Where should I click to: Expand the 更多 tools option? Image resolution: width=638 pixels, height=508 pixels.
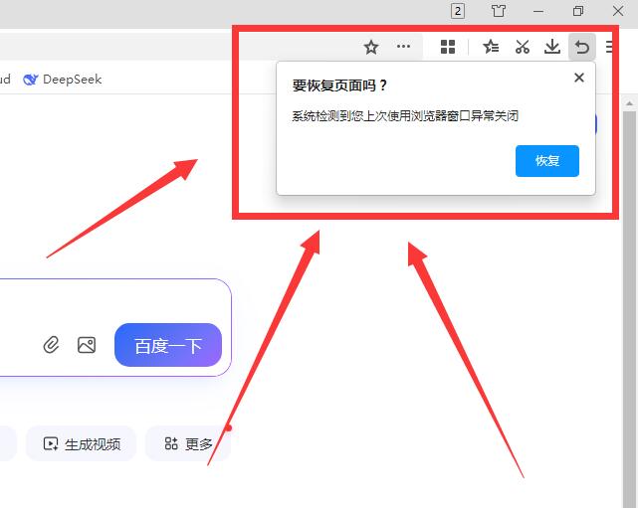188,444
